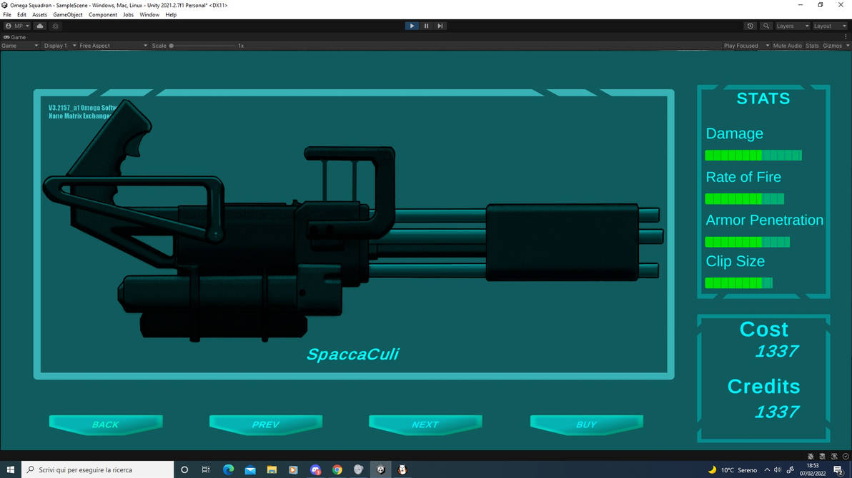Open Mail app from taskbar
This screenshot has width=852, height=478.
click(x=250, y=469)
